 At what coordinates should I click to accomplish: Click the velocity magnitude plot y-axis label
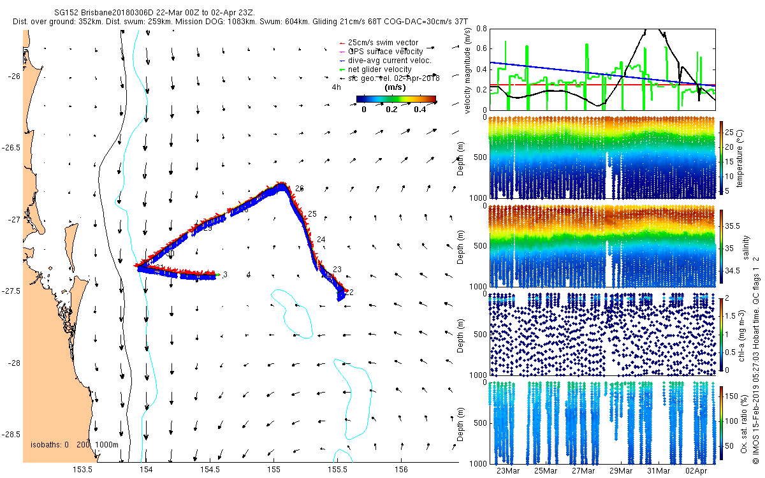[x=469, y=71]
